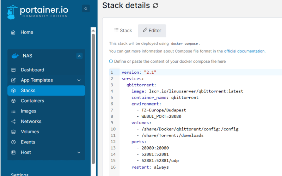The image size is (282, 176).
Task: Click the environment: line in editor
Action: tap(146, 104)
